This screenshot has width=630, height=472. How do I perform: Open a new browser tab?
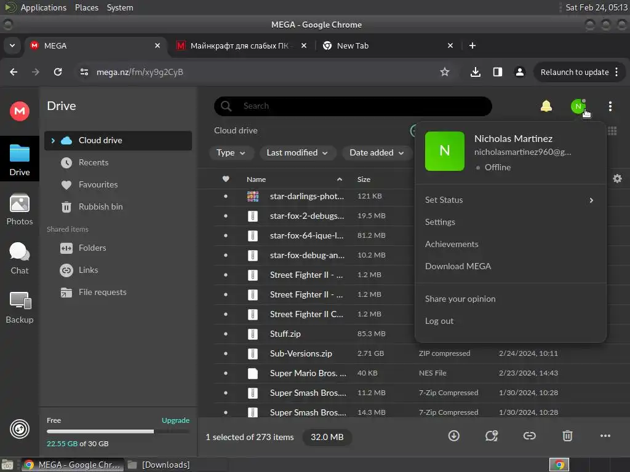pyautogui.click(x=472, y=45)
